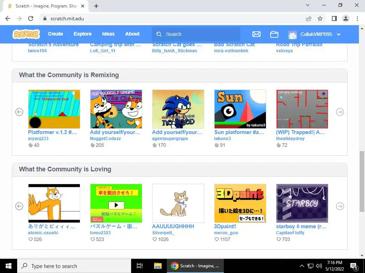
Task: Open Chrome three-dot menu
Action: pyautogui.click(x=357, y=18)
